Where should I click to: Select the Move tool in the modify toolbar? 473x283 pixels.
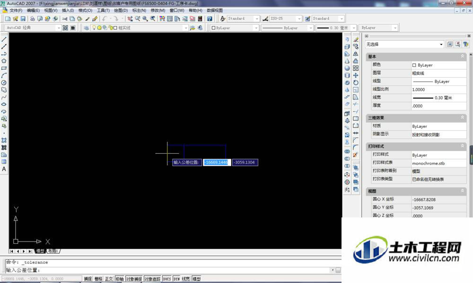[x=356, y=75]
